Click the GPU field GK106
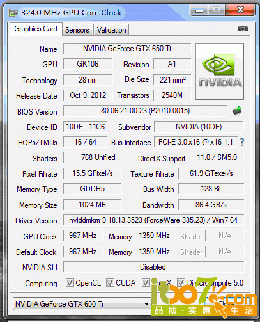The width and height of the screenshot is (260, 322). [x=88, y=64]
